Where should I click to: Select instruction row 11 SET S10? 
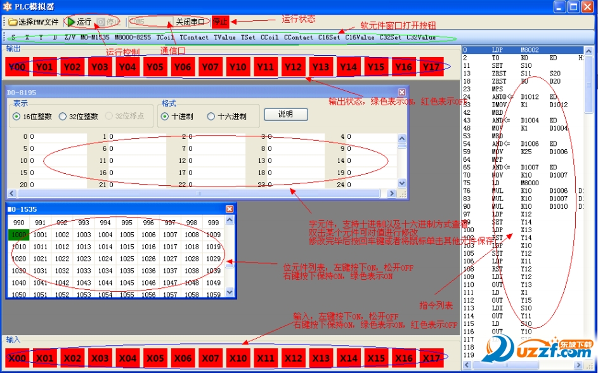click(x=523, y=65)
